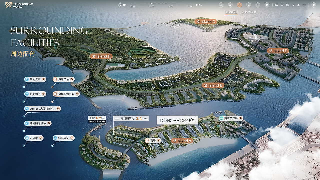Click the route arrow on the 迪拜购物中心 pill

(77, 94)
